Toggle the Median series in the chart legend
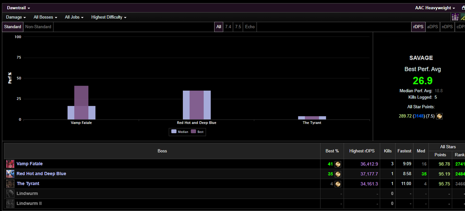Image resolution: width=465 pixels, height=211 pixels. pos(180,132)
